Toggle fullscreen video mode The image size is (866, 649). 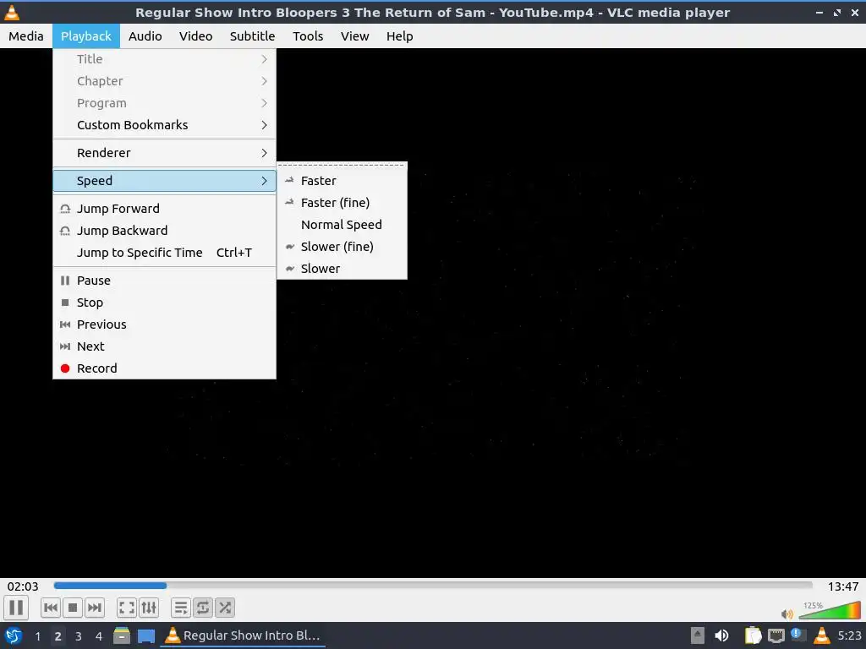pyautogui.click(x=127, y=608)
